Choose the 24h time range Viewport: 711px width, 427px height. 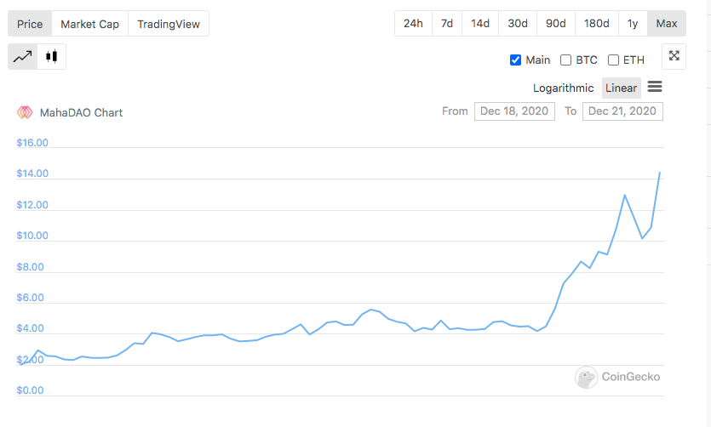(413, 24)
